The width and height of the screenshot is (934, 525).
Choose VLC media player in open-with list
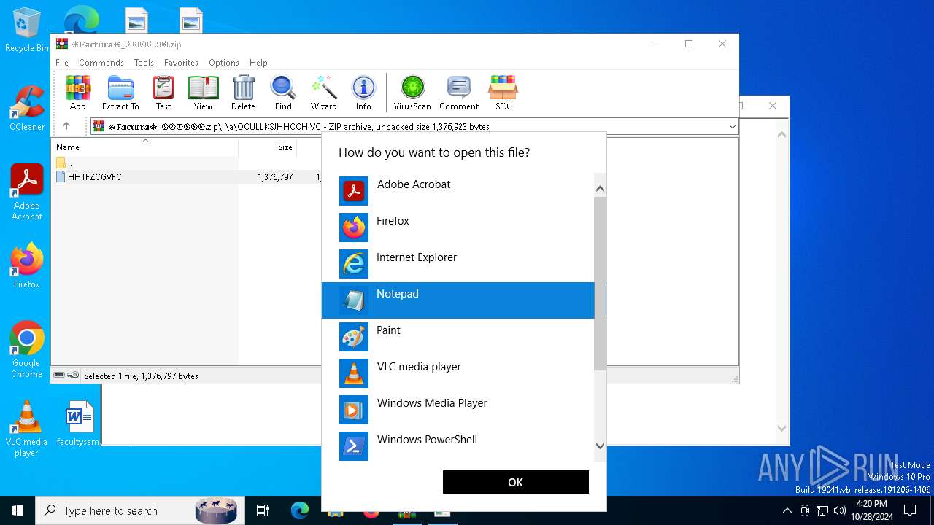coord(458,373)
